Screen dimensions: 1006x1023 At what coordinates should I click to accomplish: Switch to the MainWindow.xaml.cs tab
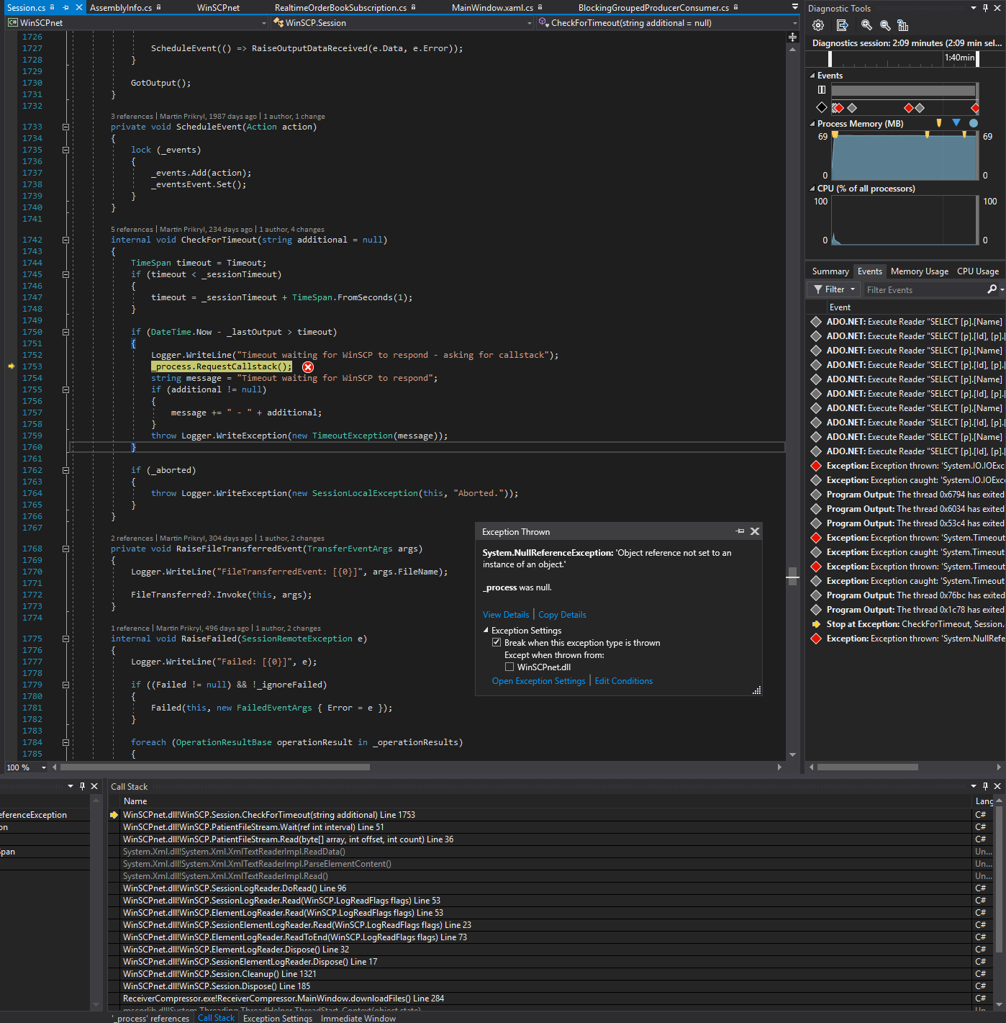click(x=492, y=8)
